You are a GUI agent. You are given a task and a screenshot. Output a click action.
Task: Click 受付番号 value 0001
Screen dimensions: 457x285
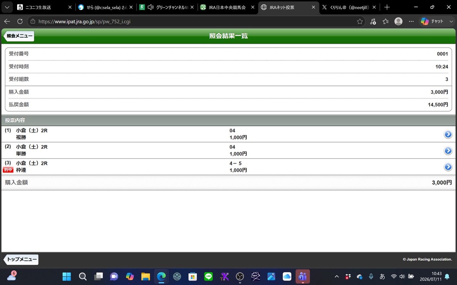[x=443, y=54]
